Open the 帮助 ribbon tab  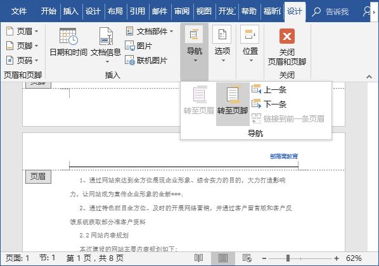(248, 11)
